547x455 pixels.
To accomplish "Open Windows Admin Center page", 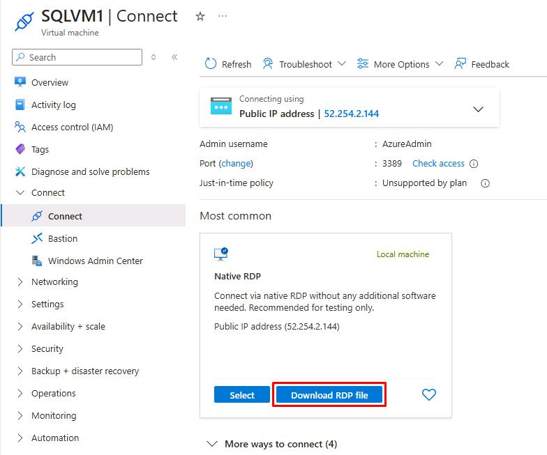I will [x=95, y=261].
